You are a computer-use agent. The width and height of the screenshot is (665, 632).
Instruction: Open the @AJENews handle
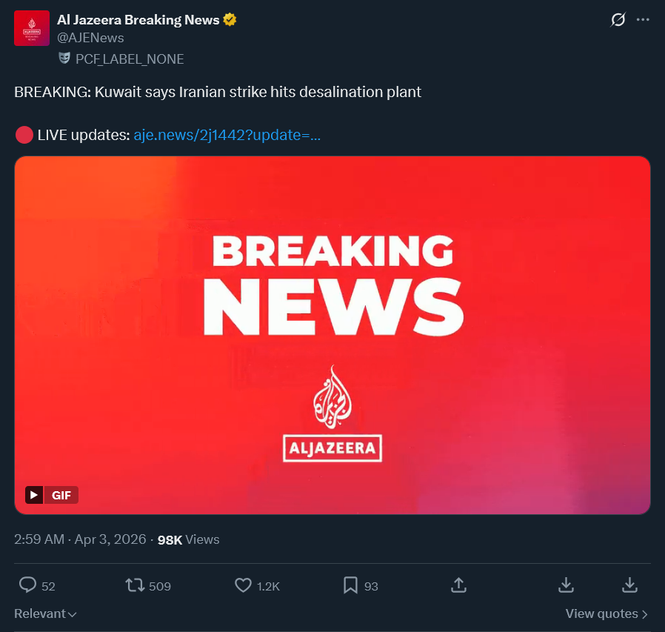pyautogui.click(x=90, y=38)
